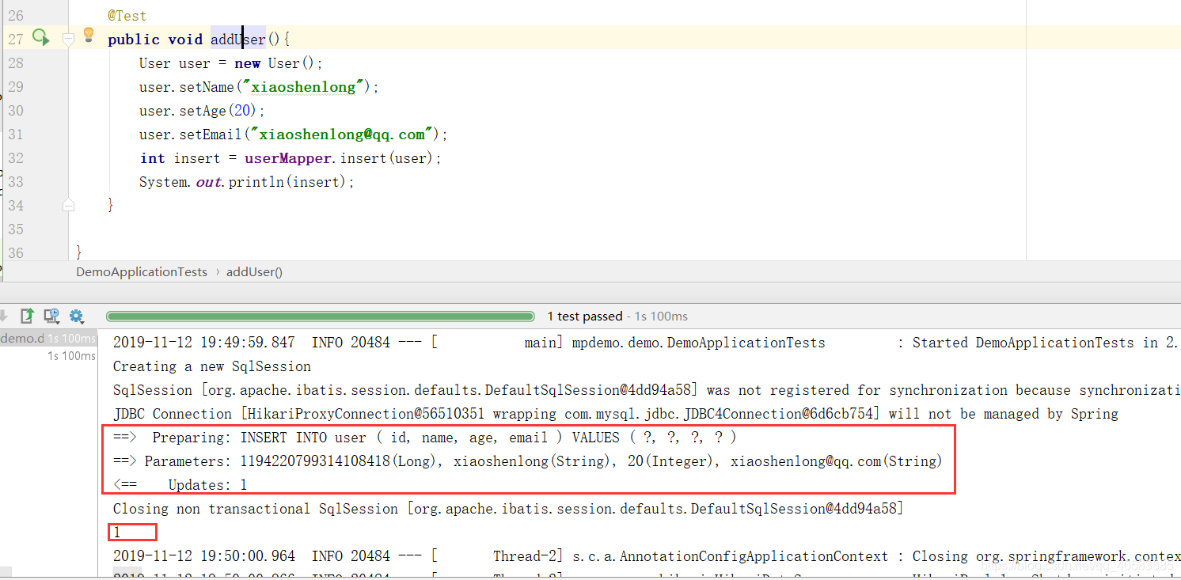Viewport: 1181px width, 580px height.
Task: Click the 'JDBC Connection' log line
Action: [x=616, y=414]
